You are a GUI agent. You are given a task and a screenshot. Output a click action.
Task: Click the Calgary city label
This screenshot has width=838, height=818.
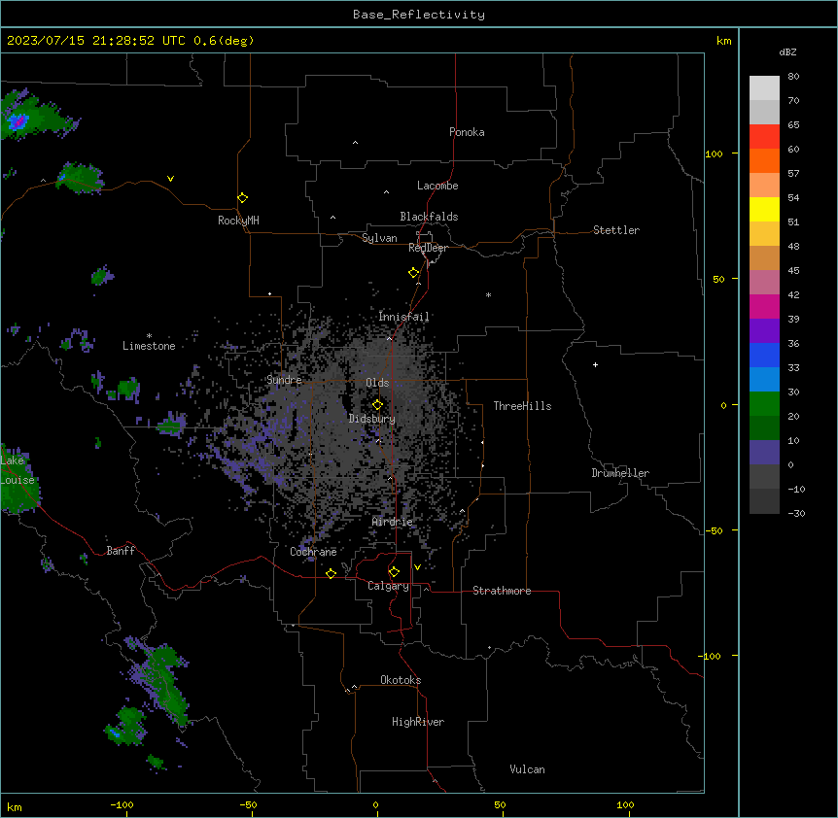(x=388, y=586)
